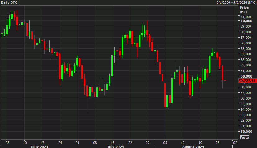The width and height of the screenshot is (257, 148).
Task: Click the '19' date label under August
Action: click(x=200, y=143)
